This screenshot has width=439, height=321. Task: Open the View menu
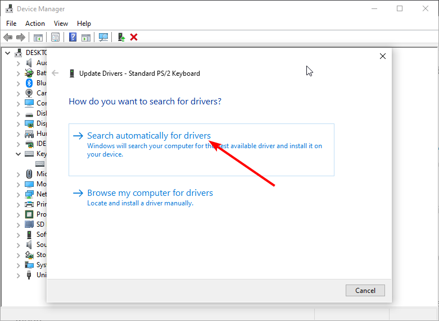pyautogui.click(x=61, y=24)
